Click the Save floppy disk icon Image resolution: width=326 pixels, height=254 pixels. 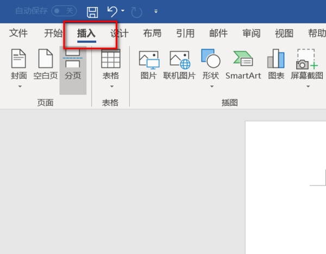click(92, 12)
